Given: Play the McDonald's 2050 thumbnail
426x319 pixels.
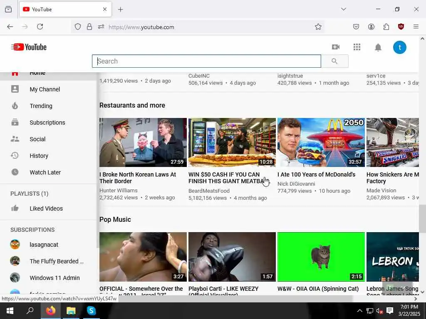Looking at the screenshot, I should pos(321,142).
